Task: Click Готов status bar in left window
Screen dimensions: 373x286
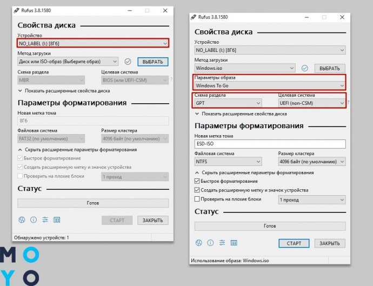Action: point(93,203)
